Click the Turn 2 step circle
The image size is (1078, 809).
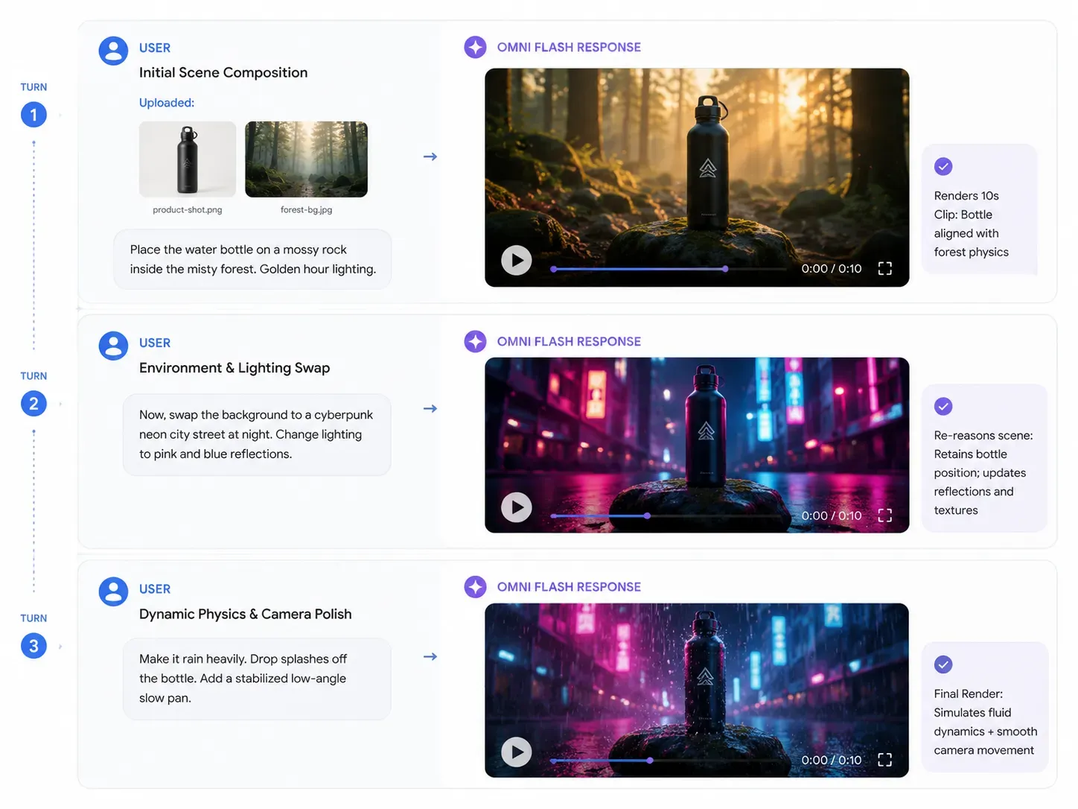[34, 404]
